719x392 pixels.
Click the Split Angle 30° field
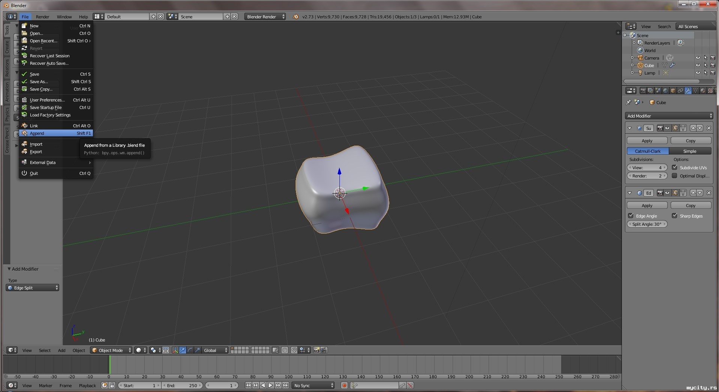click(x=647, y=224)
